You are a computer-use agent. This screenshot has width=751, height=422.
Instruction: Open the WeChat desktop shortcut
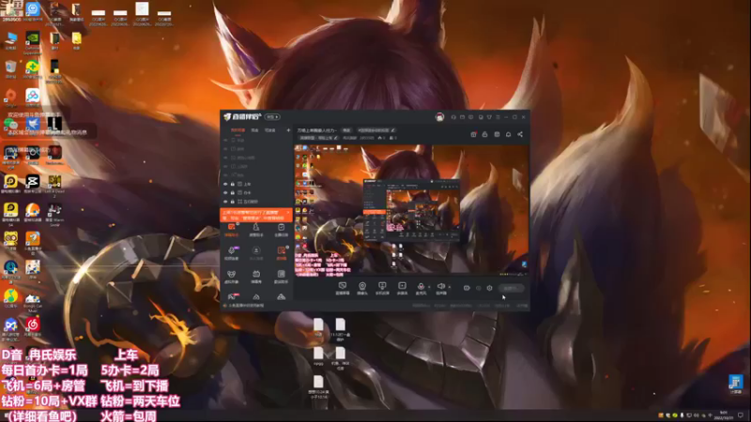tap(10, 124)
